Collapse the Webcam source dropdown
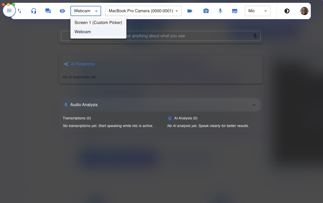The height and width of the screenshot is (203, 323). pyautogui.click(x=86, y=11)
